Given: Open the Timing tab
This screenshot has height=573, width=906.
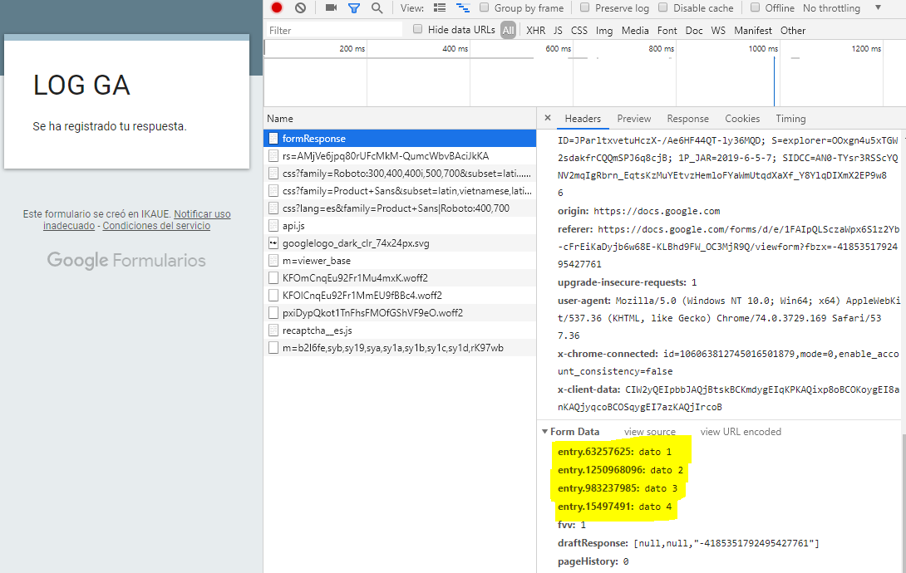Looking at the screenshot, I should tap(790, 118).
